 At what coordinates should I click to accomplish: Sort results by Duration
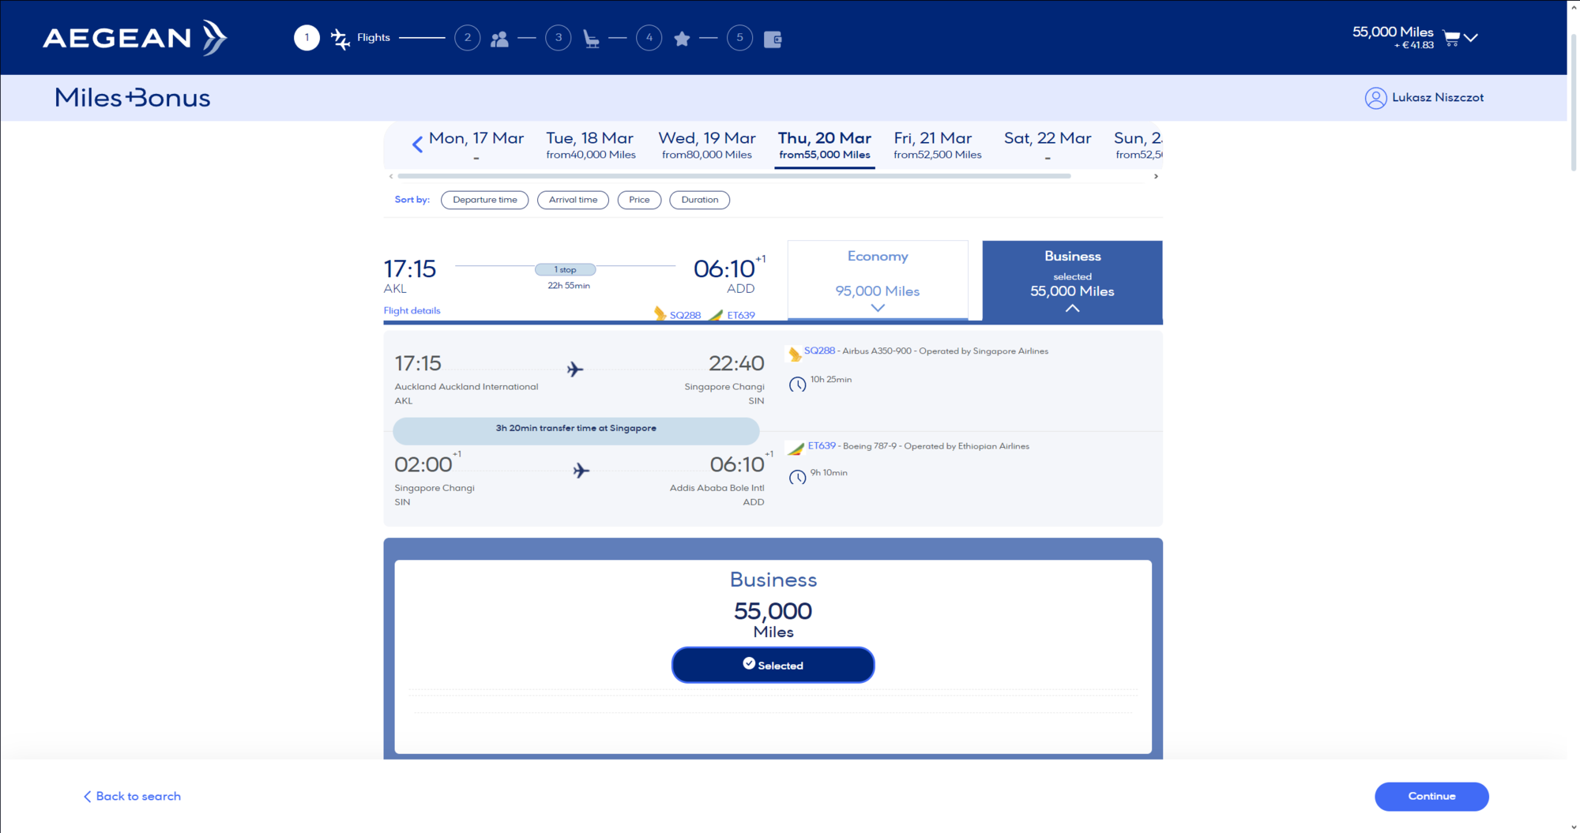(x=699, y=200)
